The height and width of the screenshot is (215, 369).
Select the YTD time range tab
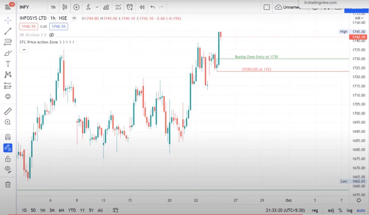click(72, 210)
